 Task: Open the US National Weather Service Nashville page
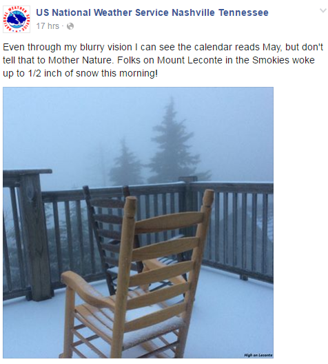tap(152, 12)
